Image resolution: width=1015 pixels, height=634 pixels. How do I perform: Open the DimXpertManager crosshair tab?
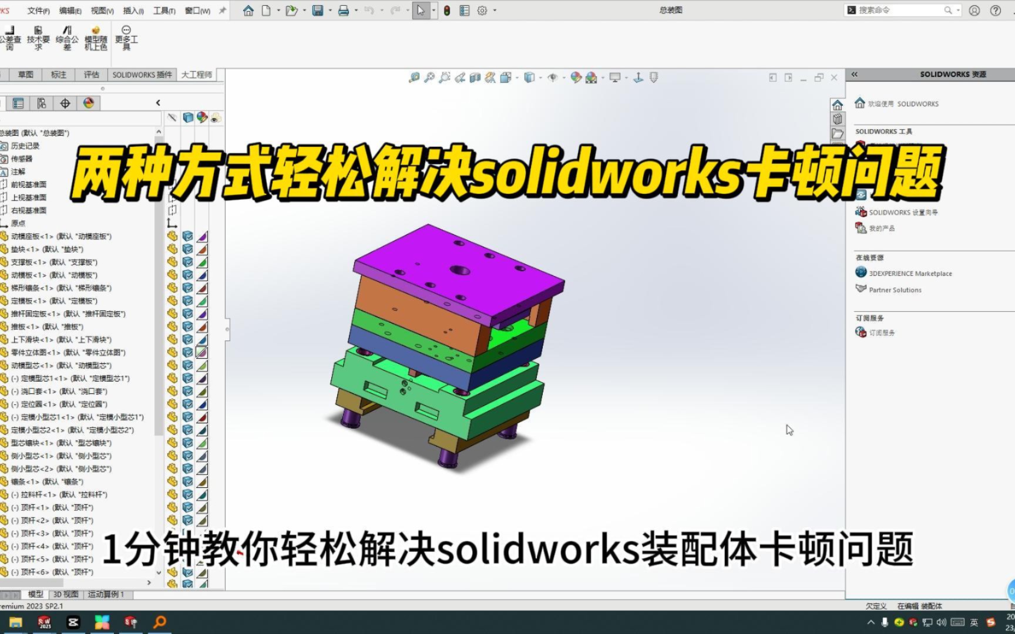click(65, 103)
